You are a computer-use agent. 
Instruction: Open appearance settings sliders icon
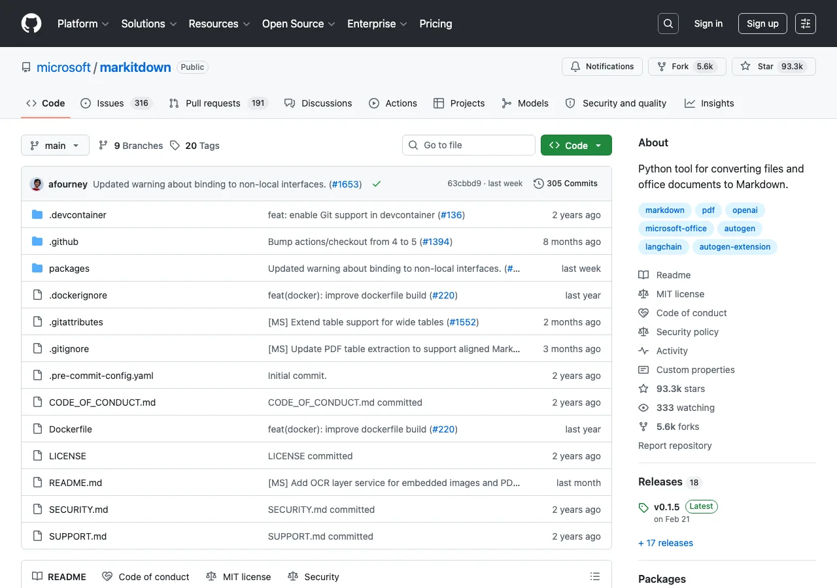(x=806, y=24)
